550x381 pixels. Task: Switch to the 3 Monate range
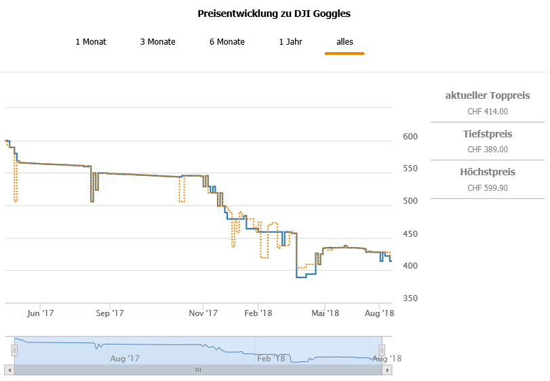click(x=157, y=42)
